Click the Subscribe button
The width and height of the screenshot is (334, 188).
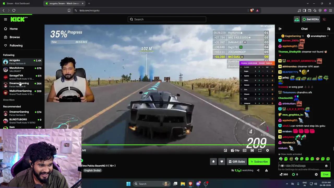259,162
